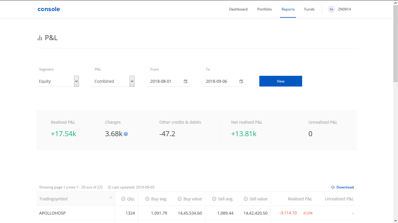Click the info icon beside Sell value

246,199
